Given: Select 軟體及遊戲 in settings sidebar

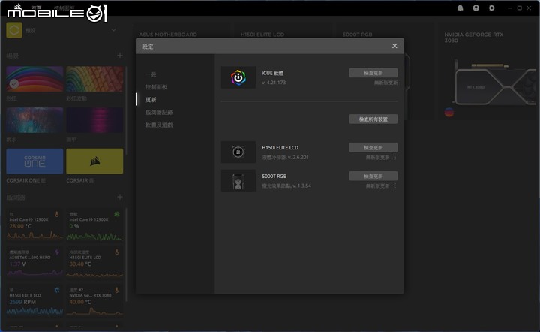Looking at the screenshot, I should (x=159, y=125).
